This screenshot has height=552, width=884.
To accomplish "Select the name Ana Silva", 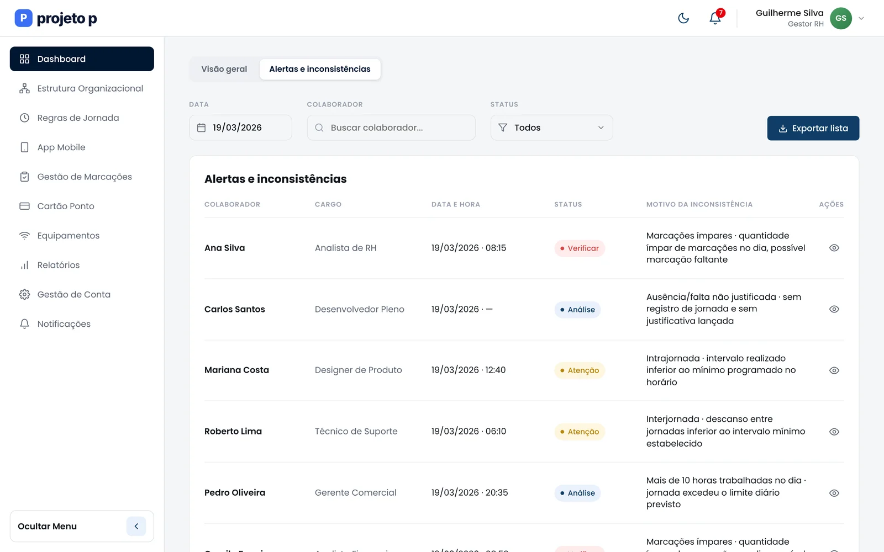I will click(x=224, y=248).
